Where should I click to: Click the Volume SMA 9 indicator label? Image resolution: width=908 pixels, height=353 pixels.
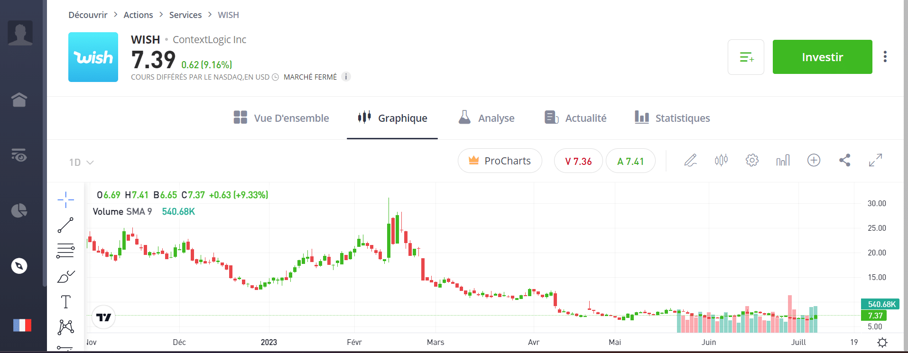(122, 211)
